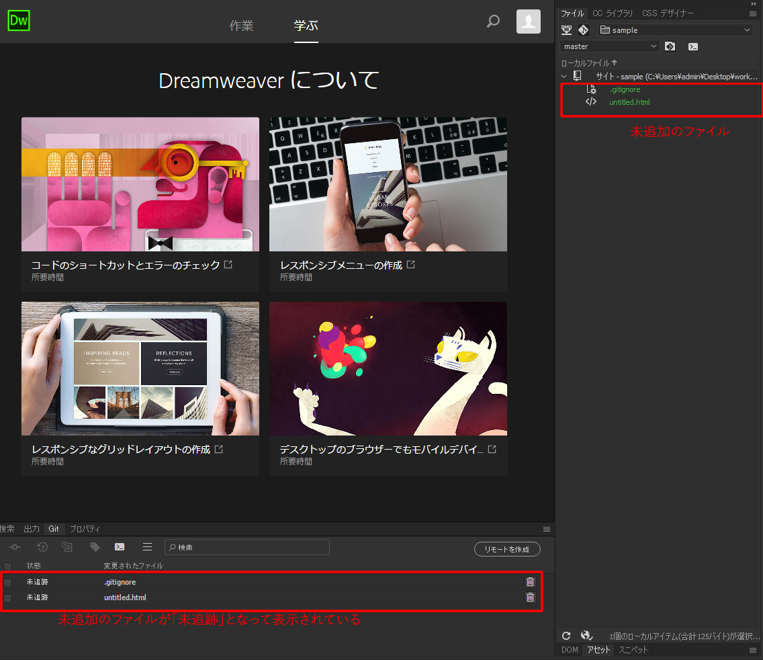Select the Git bottom tab

[54, 529]
